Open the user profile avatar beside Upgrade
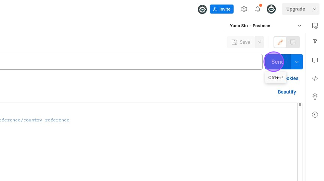This screenshot has width=324, height=181. (271, 9)
